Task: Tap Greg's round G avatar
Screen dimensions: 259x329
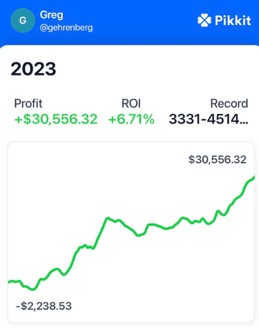Action: pyautogui.click(x=23, y=20)
